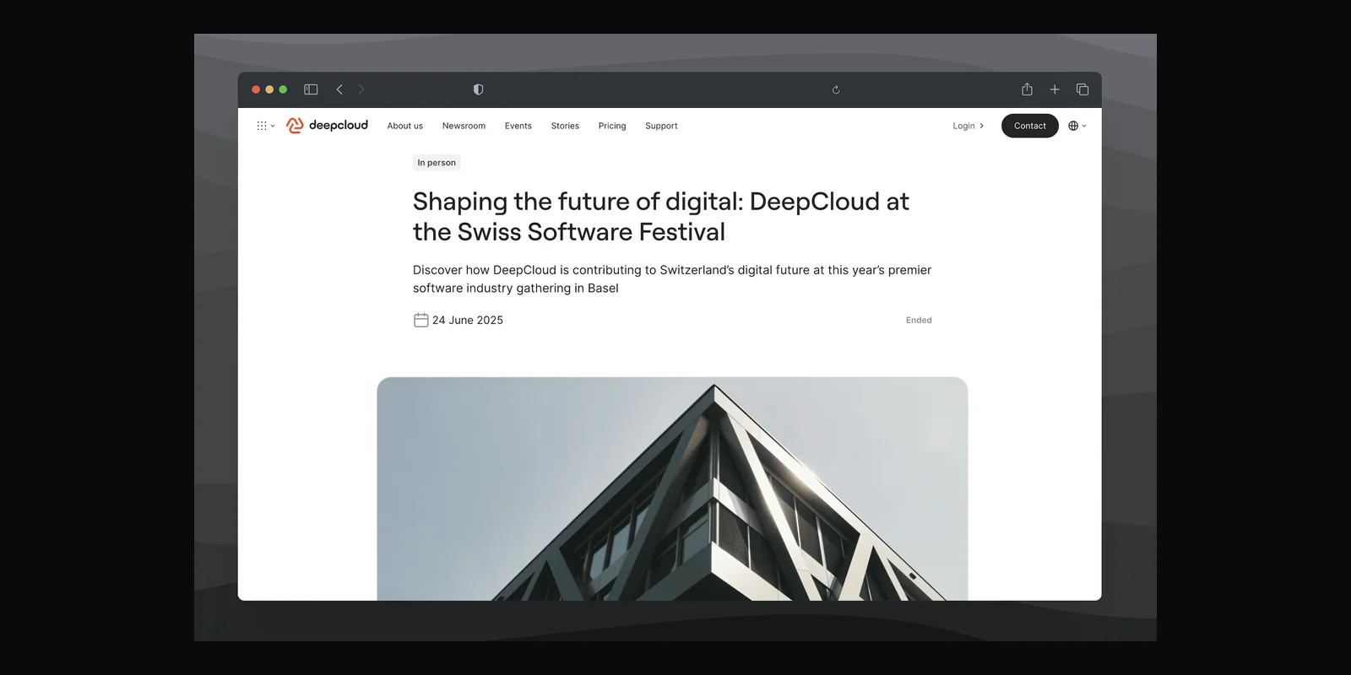Click the Login link

click(968, 126)
